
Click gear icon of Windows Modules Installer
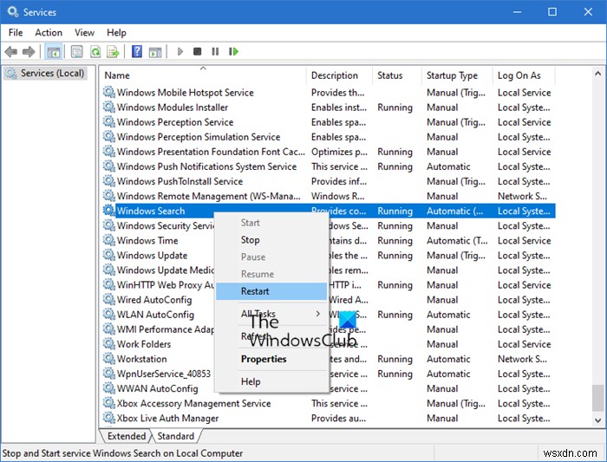click(x=109, y=107)
